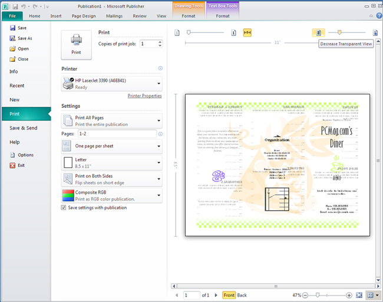The height and width of the screenshot is (302, 383).
Task: Click Exit in the File sidebar
Action: [17, 165]
